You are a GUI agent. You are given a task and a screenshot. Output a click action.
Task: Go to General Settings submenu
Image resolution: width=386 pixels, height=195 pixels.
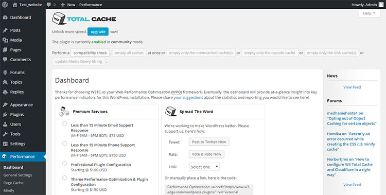point(17,175)
